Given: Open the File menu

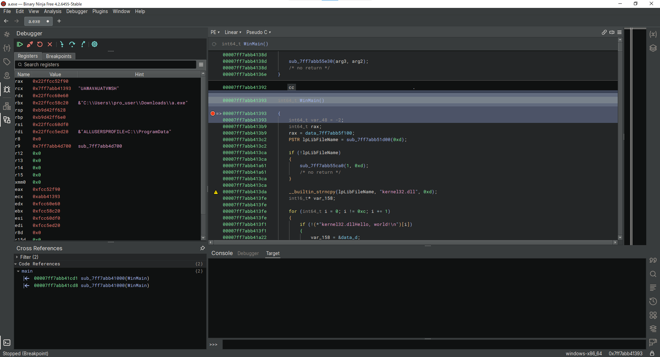Looking at the screenshot, I should pos(7,11).
